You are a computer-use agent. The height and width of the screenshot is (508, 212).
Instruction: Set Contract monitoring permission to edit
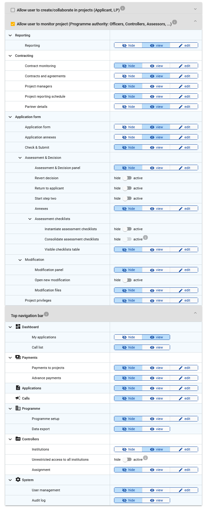[184, 66]
